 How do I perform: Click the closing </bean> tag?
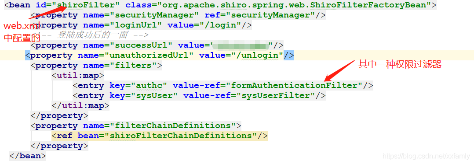pyautogui.click(x=28, y=156)
